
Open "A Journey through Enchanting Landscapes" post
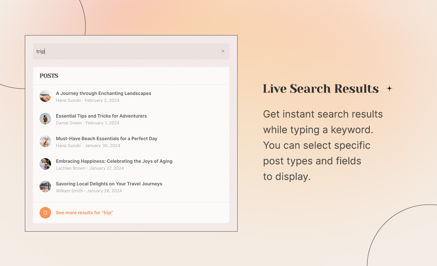(x=104, y=93)
